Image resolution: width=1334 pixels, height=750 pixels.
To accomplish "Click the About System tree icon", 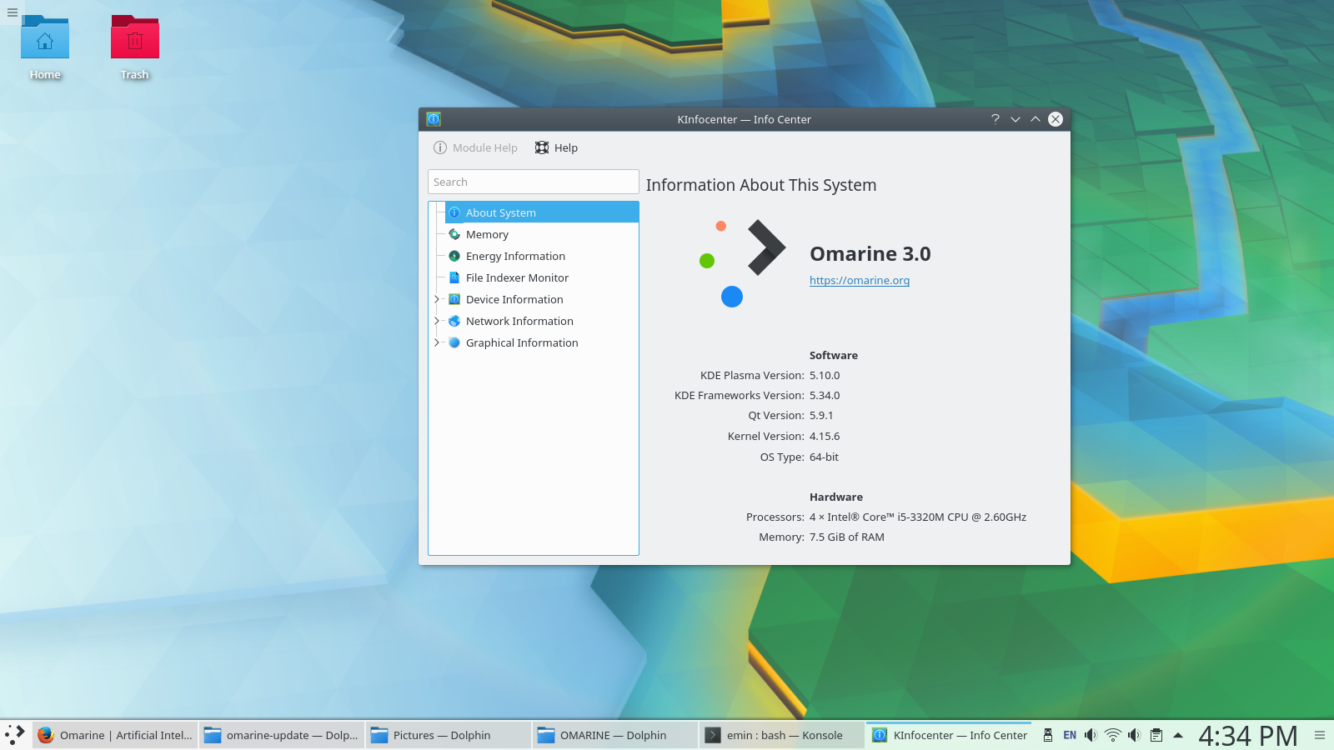I will click(454, 212).
